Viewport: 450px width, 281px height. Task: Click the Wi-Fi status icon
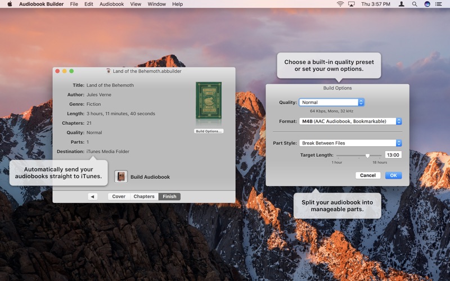pyautogui.click(x=340, y=4)
